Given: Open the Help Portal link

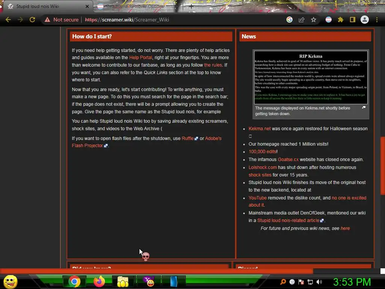Looking at the screenshot, I should point(141,58).
